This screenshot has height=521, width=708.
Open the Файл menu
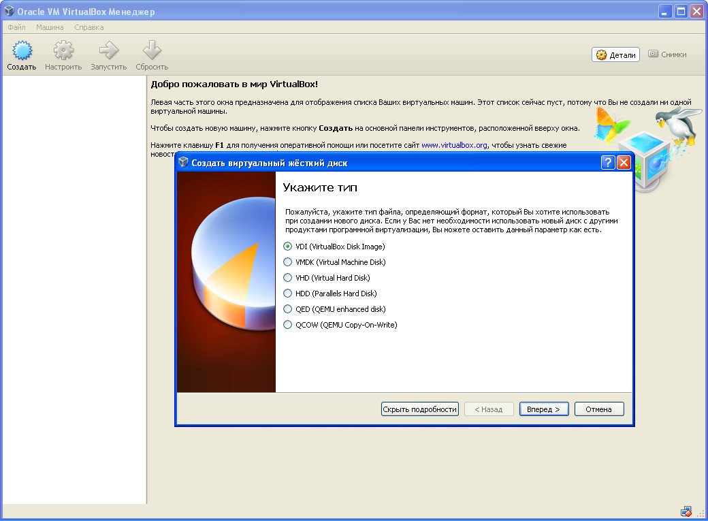[x=16, y=28]
